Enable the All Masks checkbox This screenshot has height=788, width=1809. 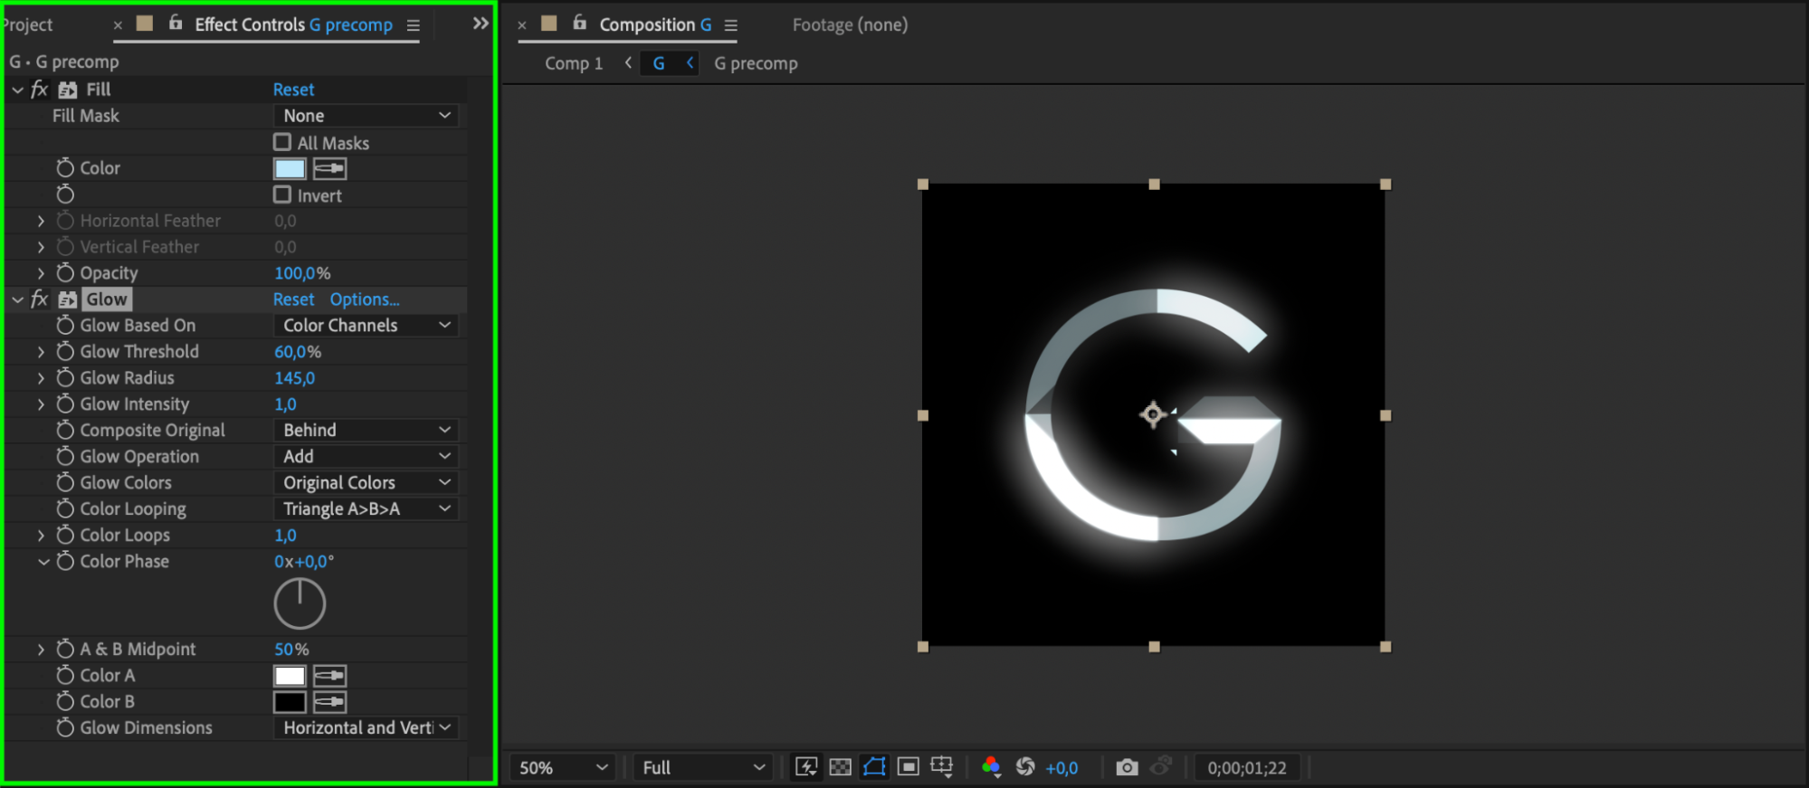[282, 143]
